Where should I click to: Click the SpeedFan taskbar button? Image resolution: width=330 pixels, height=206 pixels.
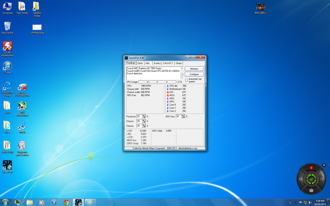click(78, 202)
